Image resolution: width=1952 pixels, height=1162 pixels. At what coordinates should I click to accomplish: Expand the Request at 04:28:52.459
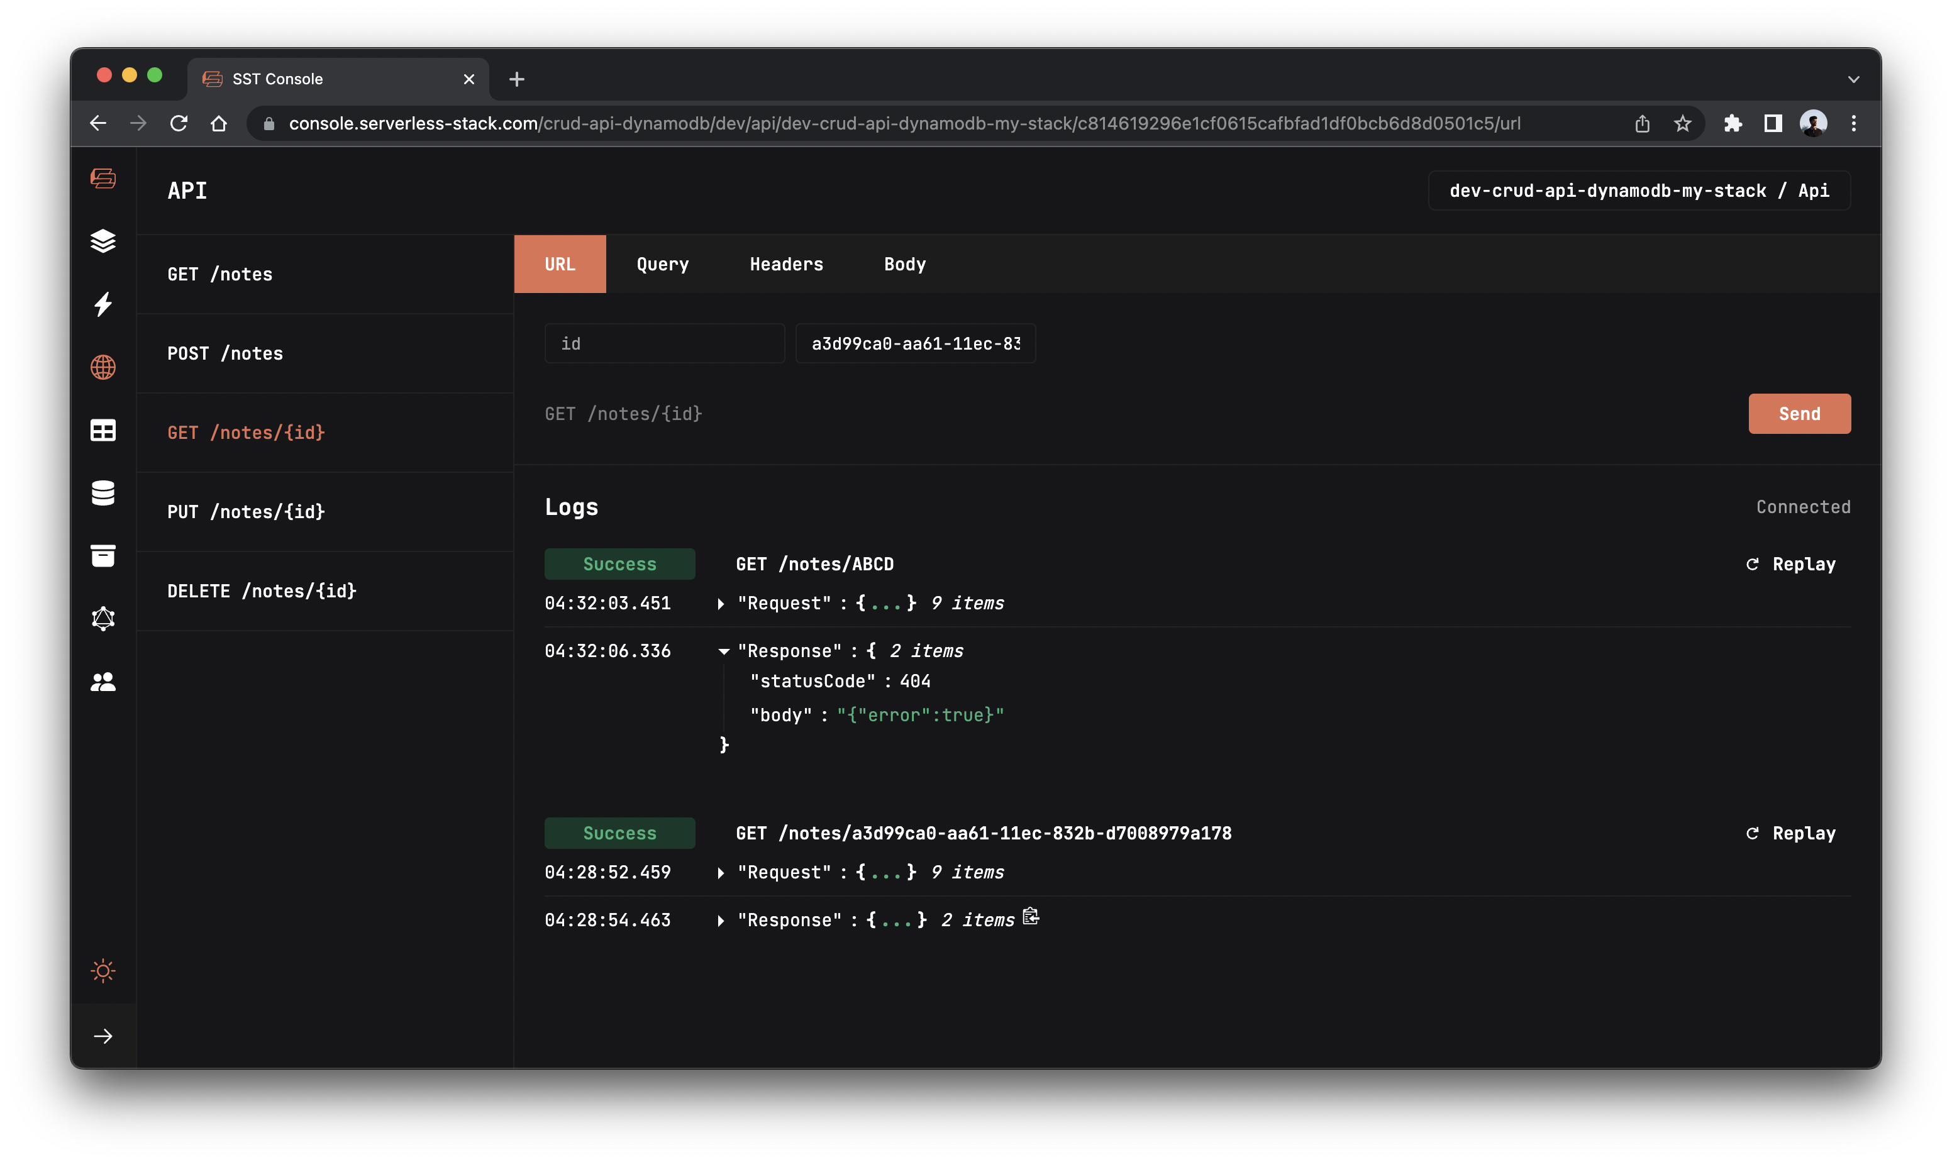coord(721,871)
